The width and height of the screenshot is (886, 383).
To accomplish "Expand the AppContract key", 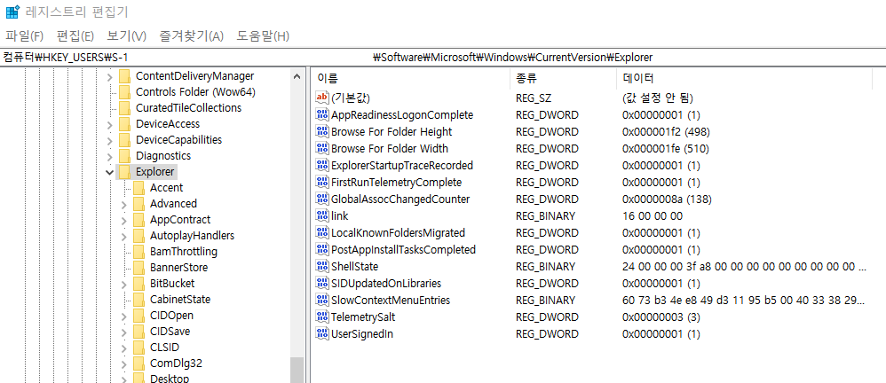I will (x=124, y=220).
